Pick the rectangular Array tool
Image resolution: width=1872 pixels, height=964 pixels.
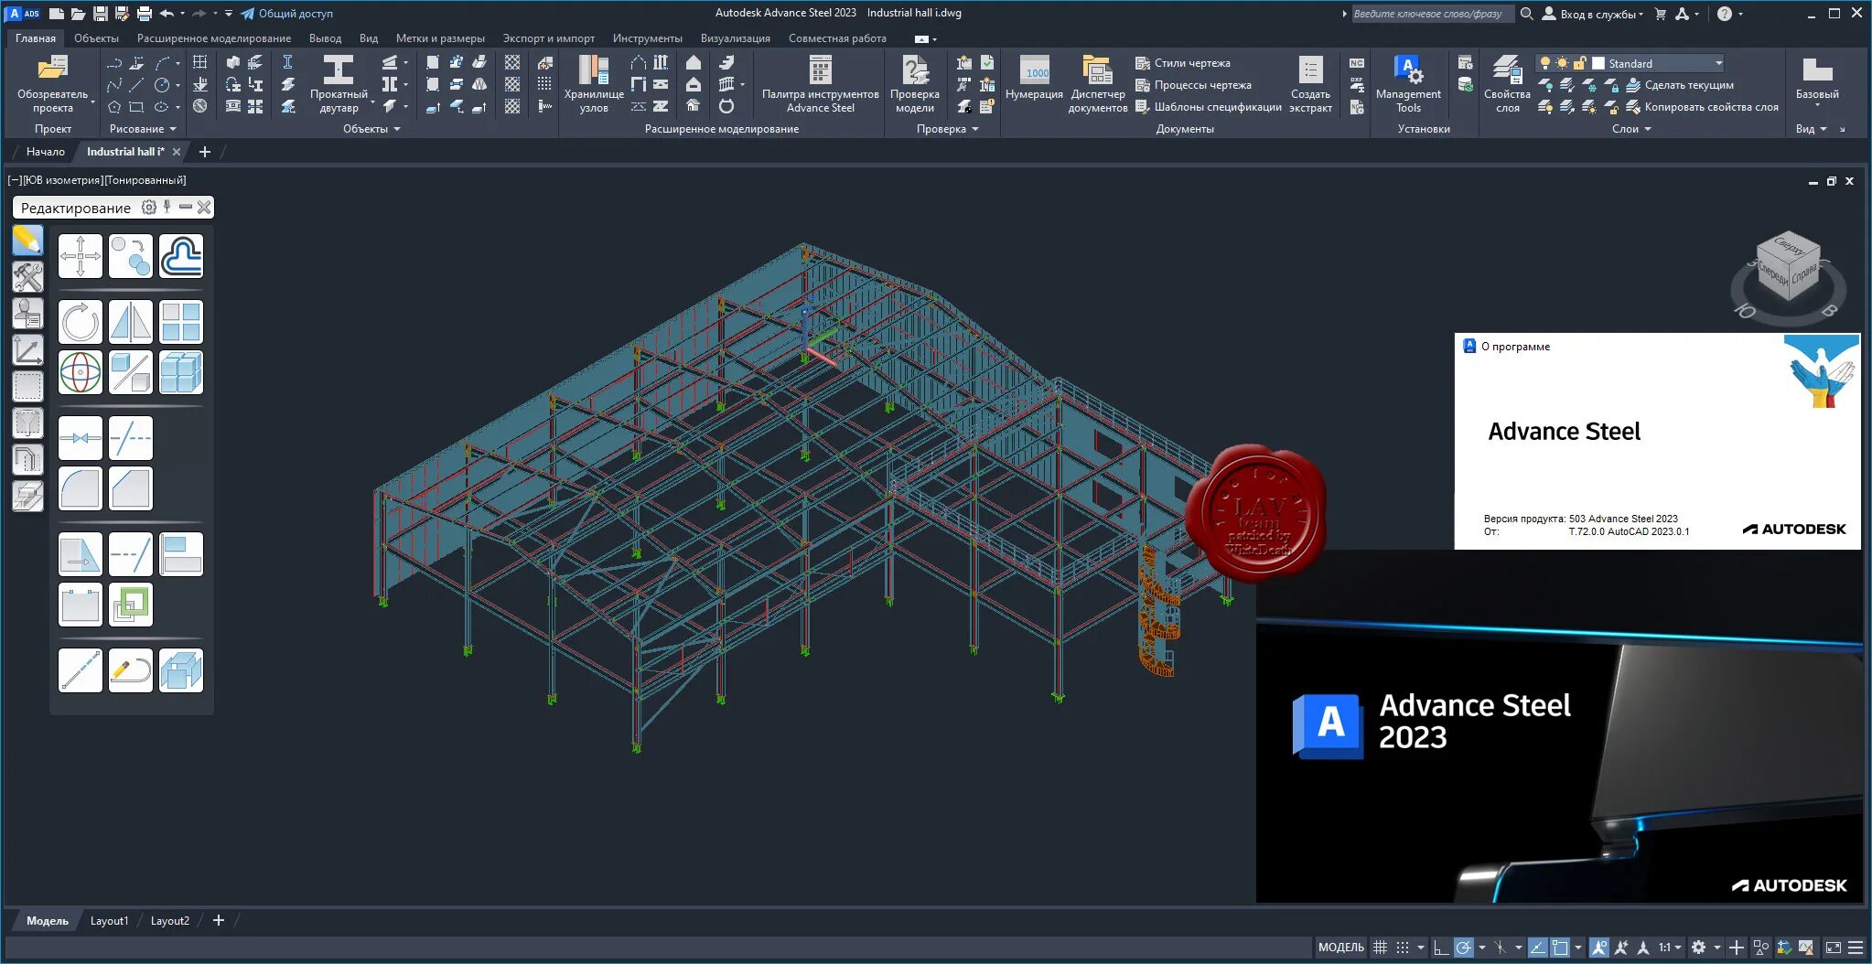pyautogui.click(x=181, y=322)
